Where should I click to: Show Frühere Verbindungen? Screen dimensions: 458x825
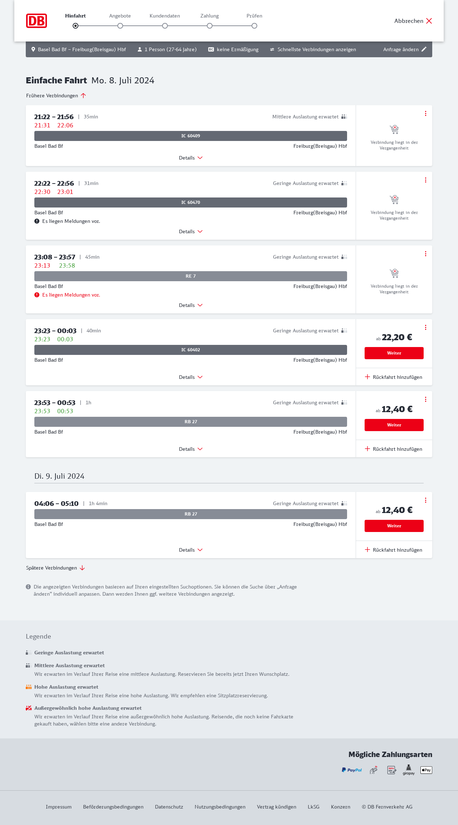[x=56, y=96]
